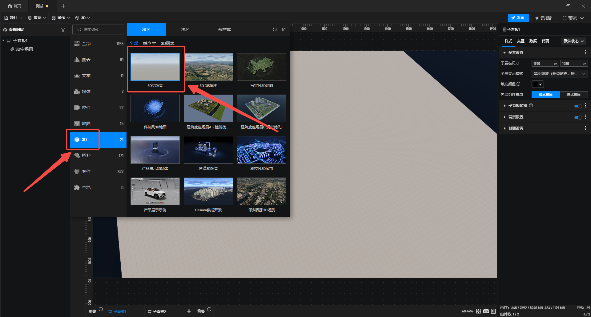
Task: Click the add board plus icon
Action: (x=189, y=311)
